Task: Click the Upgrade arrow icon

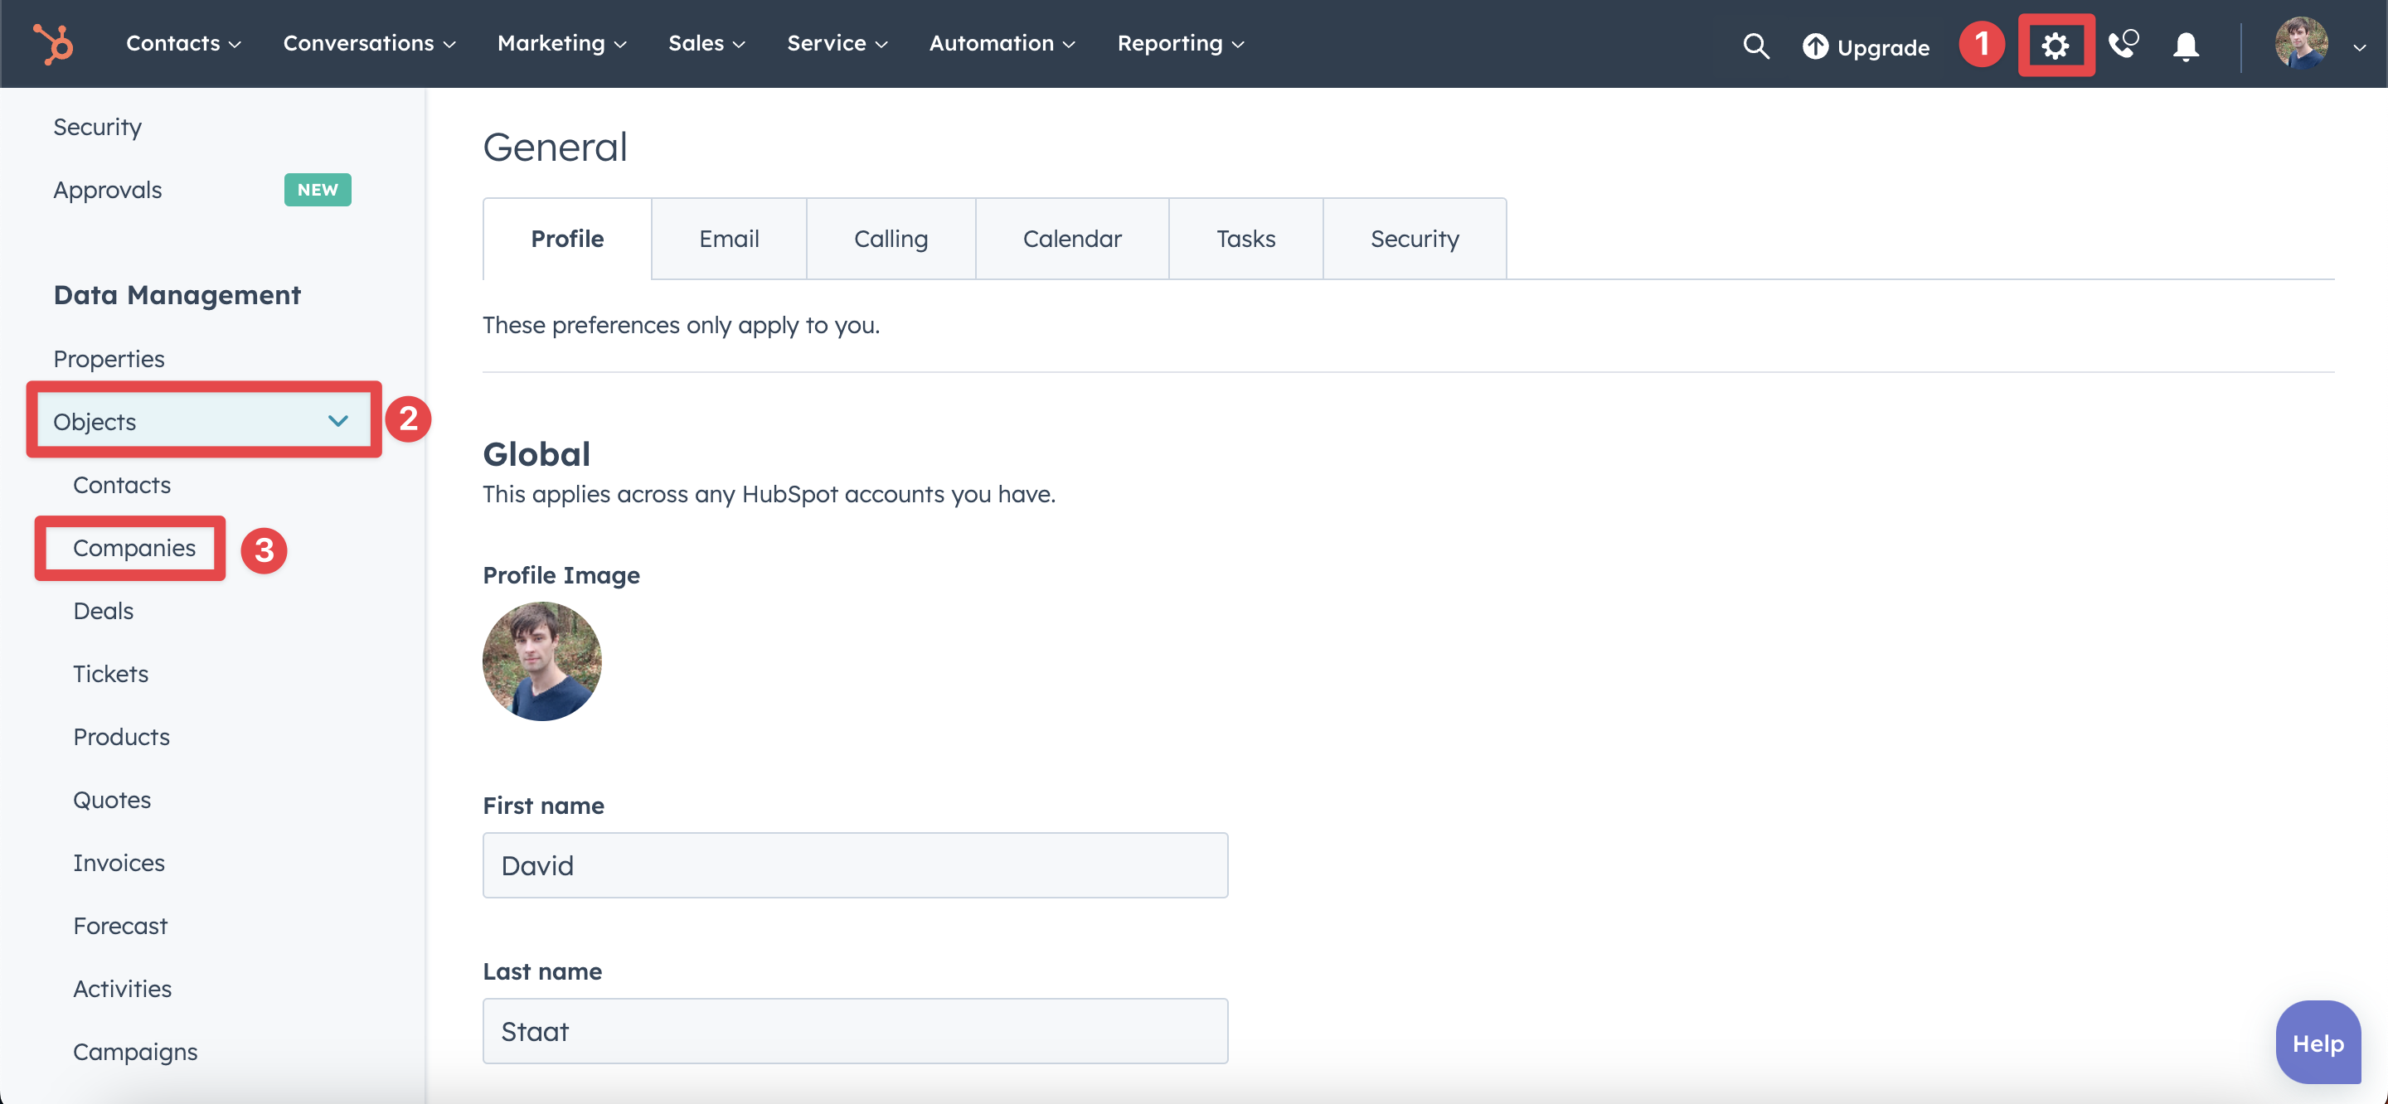Action: 1814,46
